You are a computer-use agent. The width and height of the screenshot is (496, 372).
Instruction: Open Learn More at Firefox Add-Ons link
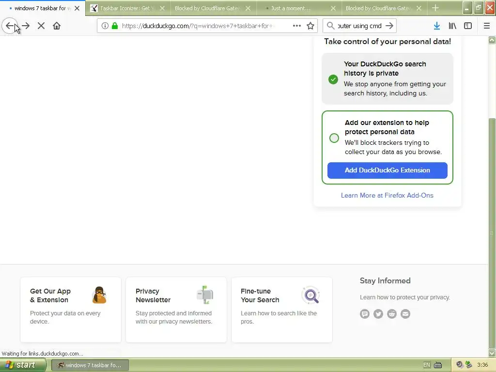click(x=387, y=196)
